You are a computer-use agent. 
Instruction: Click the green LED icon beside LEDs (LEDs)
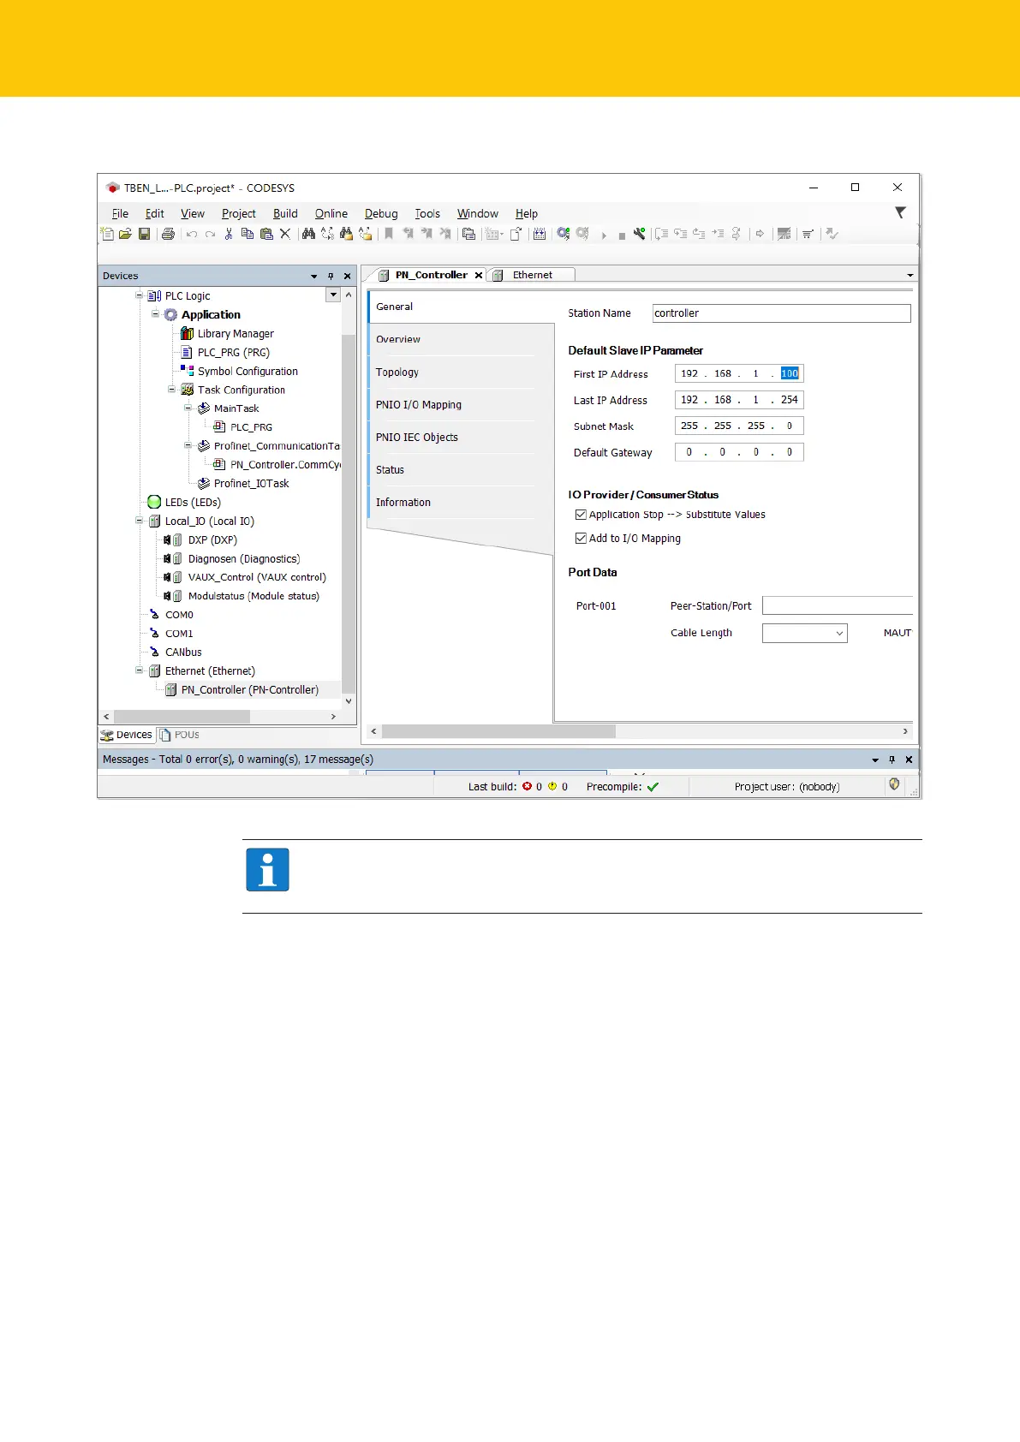point(154,502)
